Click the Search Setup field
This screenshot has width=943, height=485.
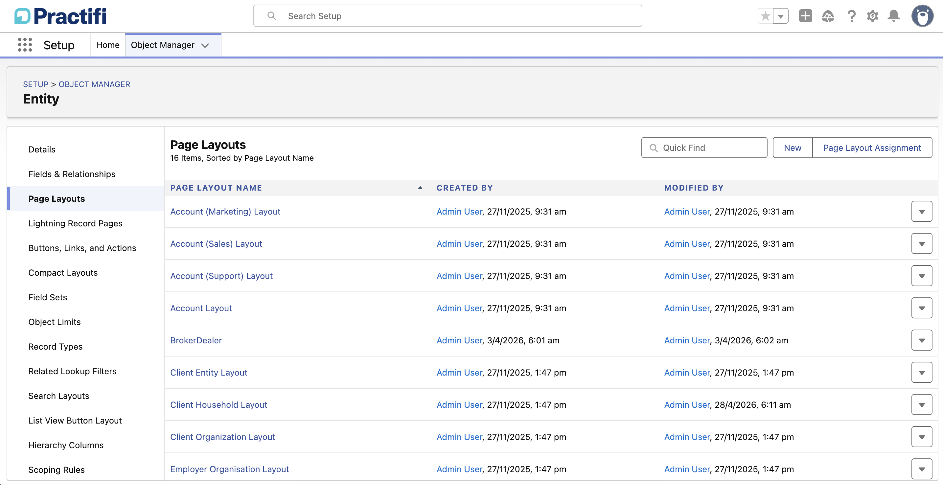[x=447, y=16]
